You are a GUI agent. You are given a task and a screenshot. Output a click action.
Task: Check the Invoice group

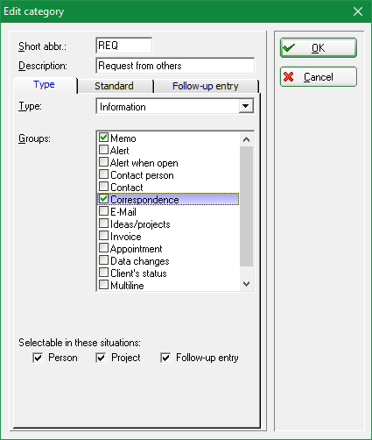coord(103,236)
